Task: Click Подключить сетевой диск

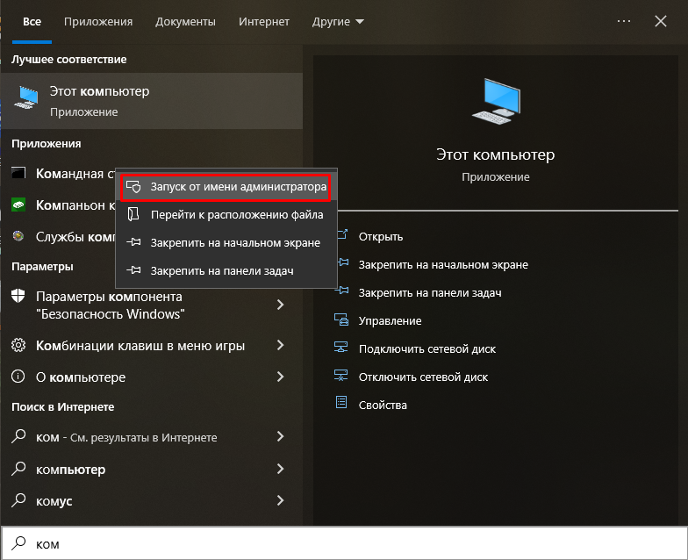Action: click(x=427, y=349)
